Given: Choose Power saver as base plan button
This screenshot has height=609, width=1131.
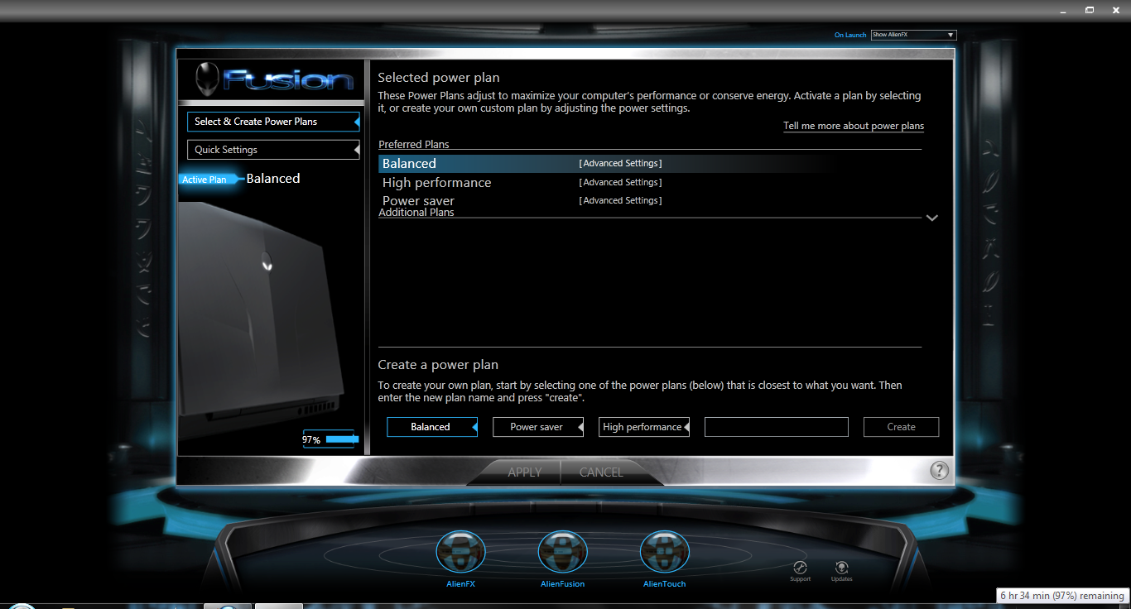Looking at the screenshot, I should (x=538, y=427).
